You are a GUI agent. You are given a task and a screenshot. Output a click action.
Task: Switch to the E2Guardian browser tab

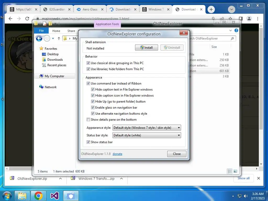[x=57, y=9]
